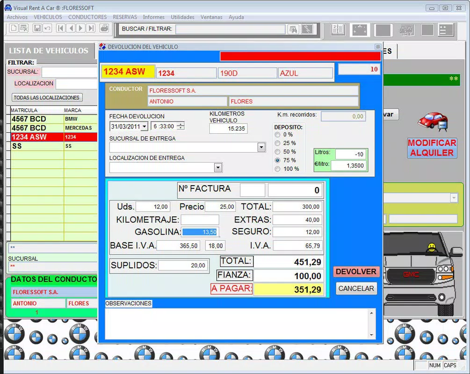This screenshot has height=374, width=470.
Task: Click the GASOLINA amount field
Action: 200,232
